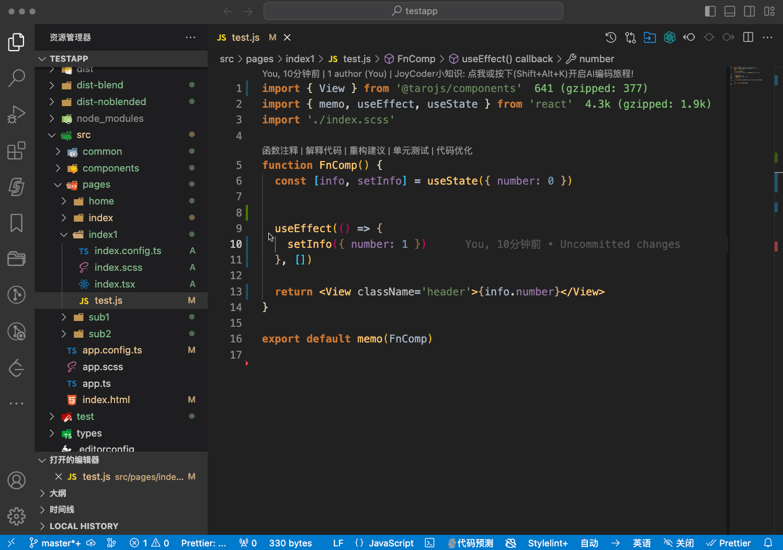Open index.scss under index1
The image size is (783, 550).
click(121, 267)
